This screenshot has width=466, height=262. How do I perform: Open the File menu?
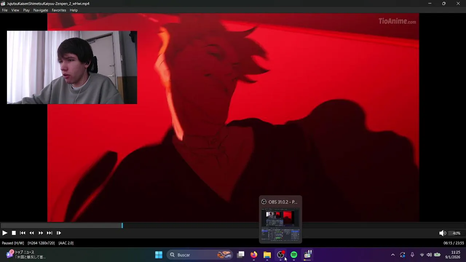coord(5,10)
